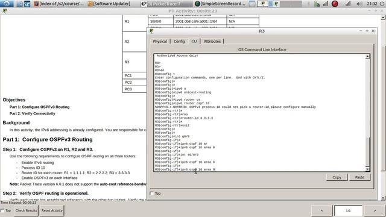This screenshot has height=217, width=386.
Task: Click CLI scrollbar down arrow
Action: point(367,169)
